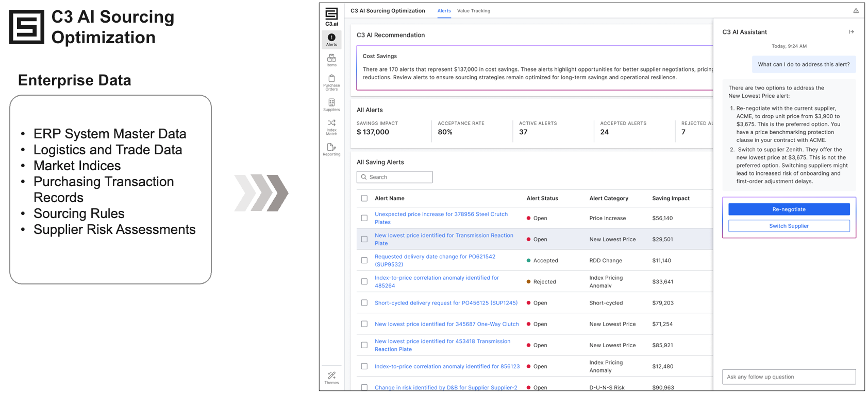Open the Reporting sidebar icon
Screen dimensions: 868x394
coord(331,149)
